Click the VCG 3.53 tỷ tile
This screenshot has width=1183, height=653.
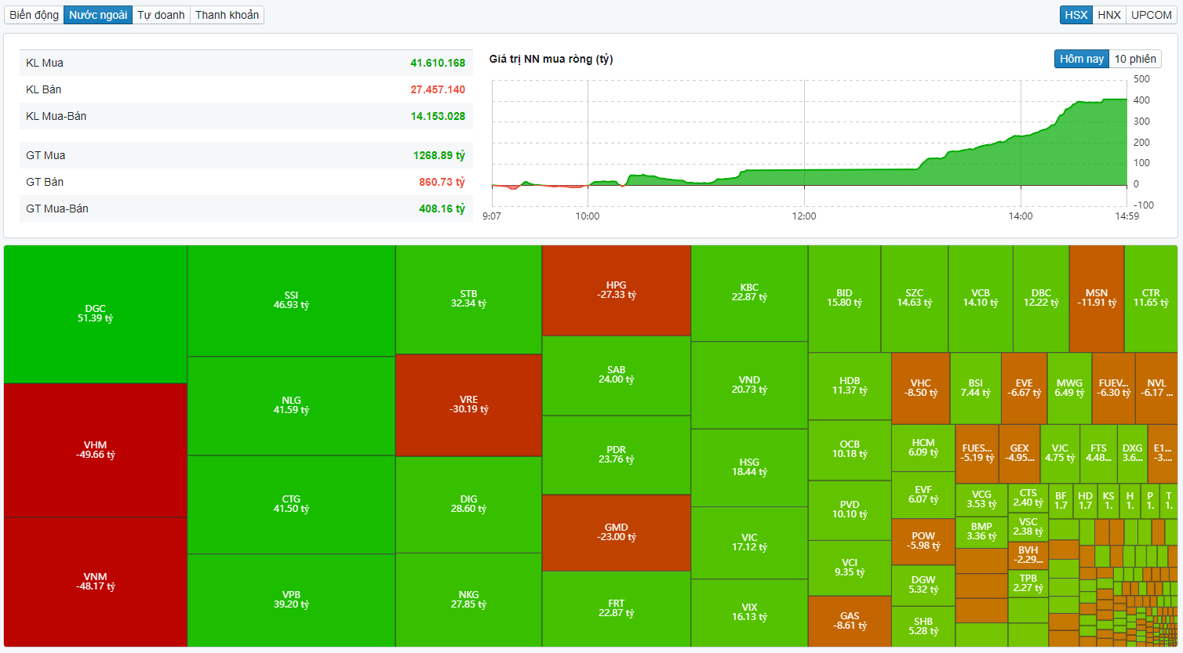981,499
